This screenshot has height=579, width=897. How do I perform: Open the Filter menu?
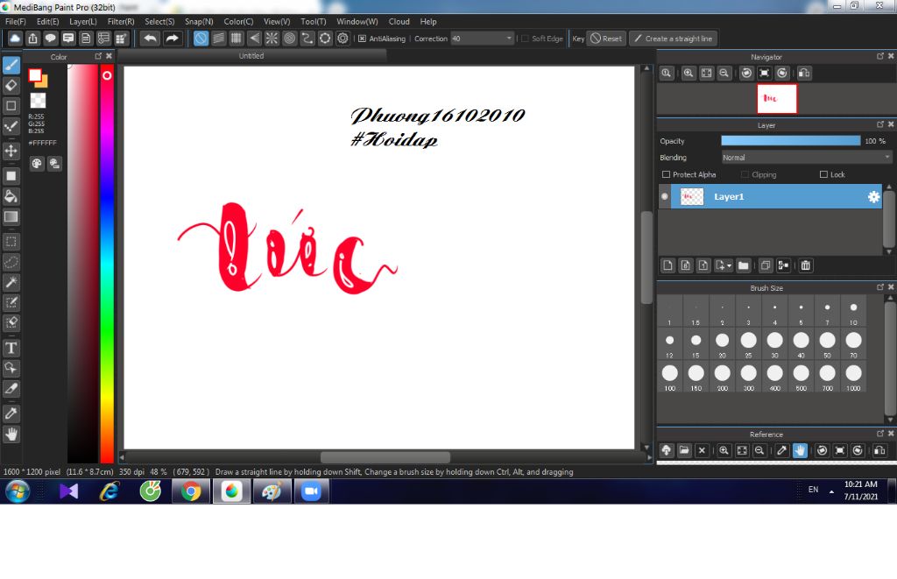pyautogui.click(x=121, y=21)
